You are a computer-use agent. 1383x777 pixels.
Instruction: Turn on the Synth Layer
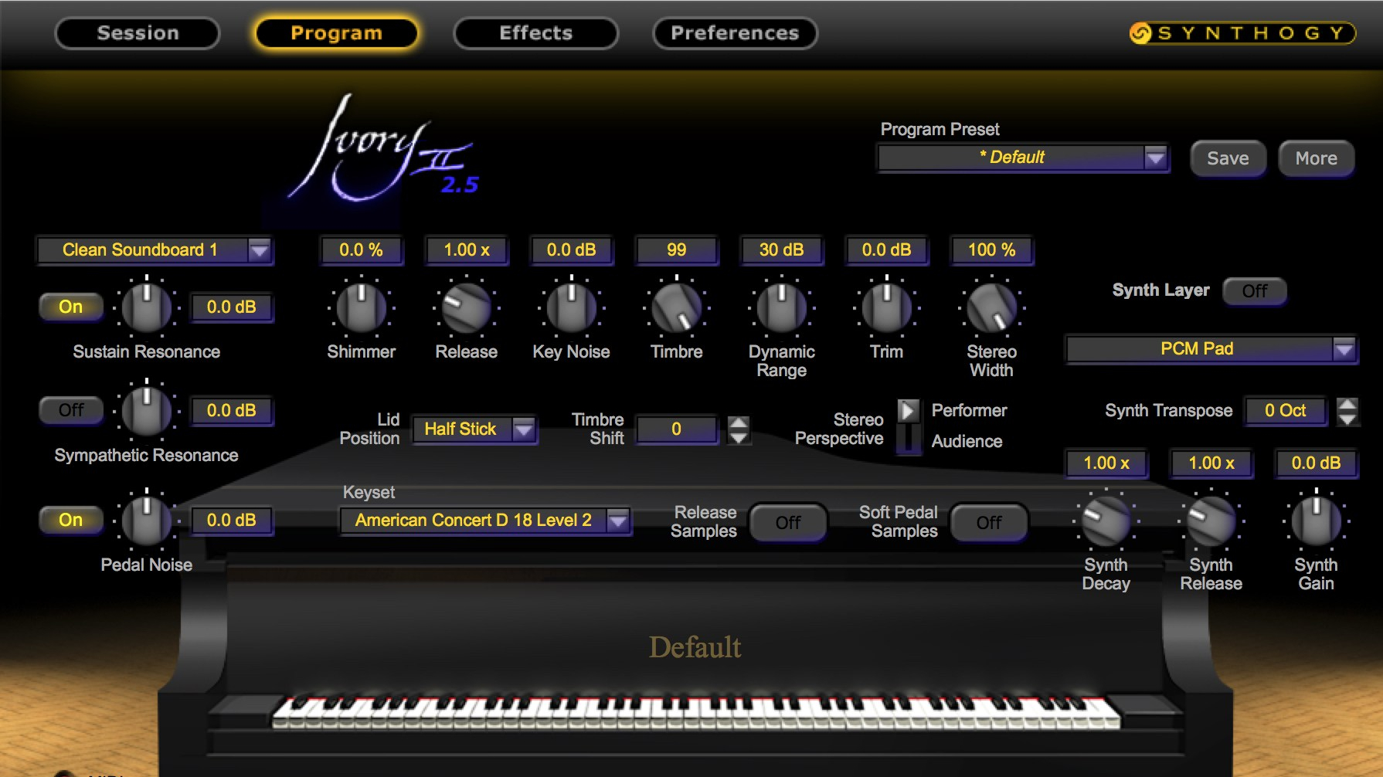pyautogui.click(x=1254, y=291)
